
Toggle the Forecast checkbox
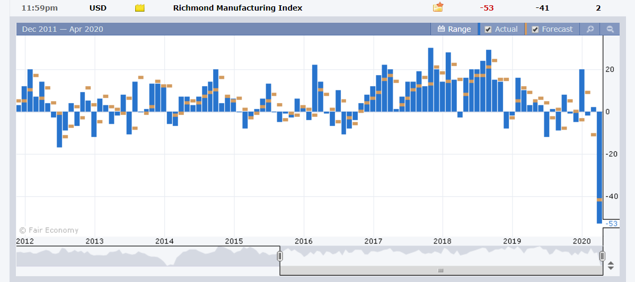[x=535, y=29]
